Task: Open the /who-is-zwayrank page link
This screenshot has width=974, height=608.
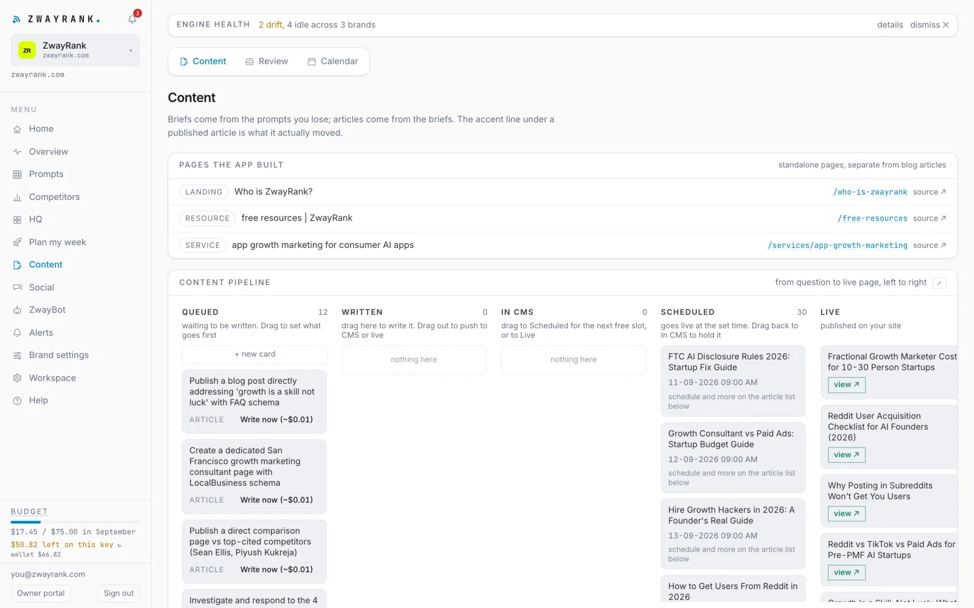Action: (x=870, y=192)
